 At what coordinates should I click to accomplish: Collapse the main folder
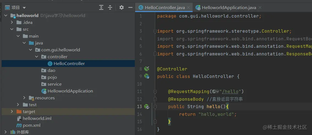(18, 36)
